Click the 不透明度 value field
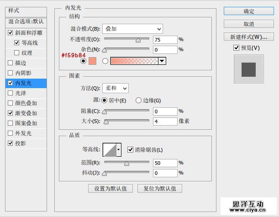279x217 pixels. [x=165, y=40]
